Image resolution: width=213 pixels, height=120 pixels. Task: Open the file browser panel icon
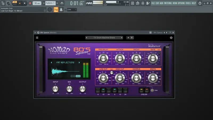coord(3,3)
